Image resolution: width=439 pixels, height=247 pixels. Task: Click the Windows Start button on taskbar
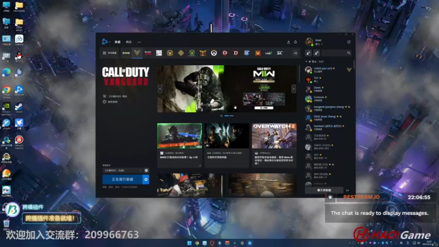pos(189,243)
